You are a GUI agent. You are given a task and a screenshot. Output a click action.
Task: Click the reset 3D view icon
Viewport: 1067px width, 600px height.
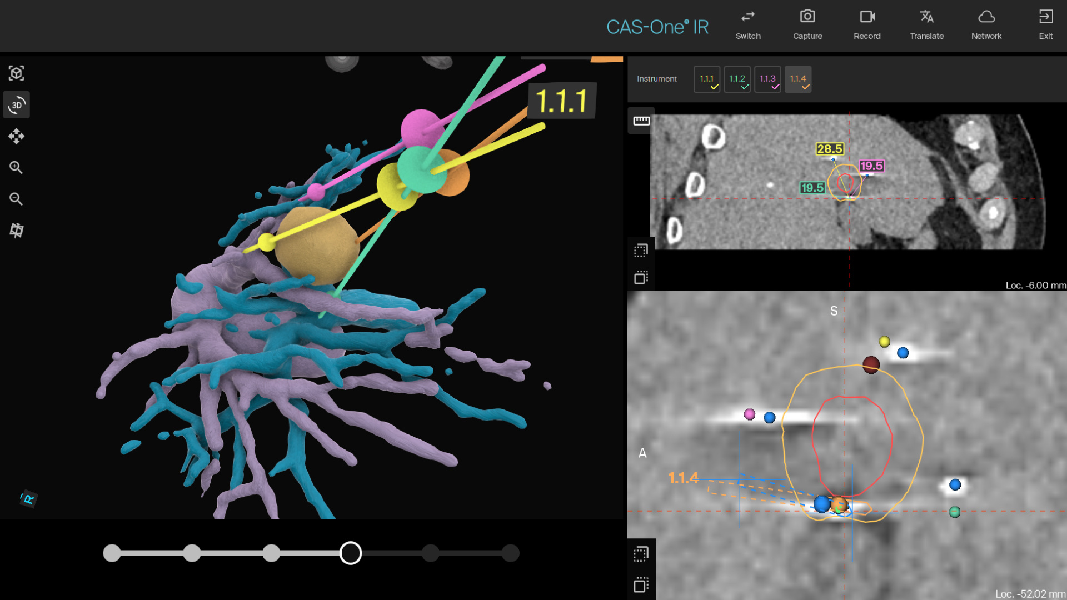(17, 73)
